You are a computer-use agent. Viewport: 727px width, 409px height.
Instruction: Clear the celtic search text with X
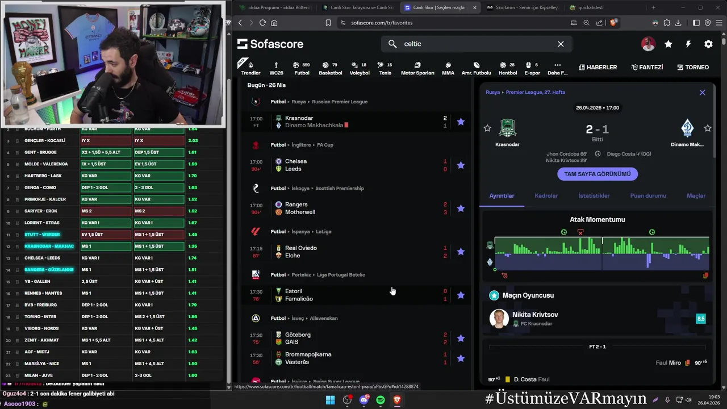pyautogui.click(x=561, y=44)
